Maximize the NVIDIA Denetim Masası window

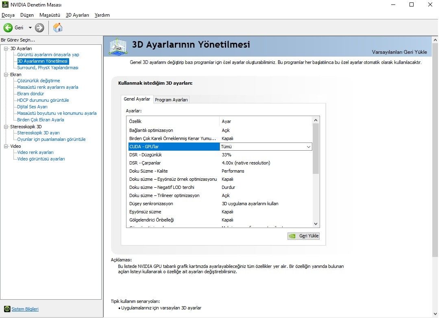(x=412, y=4)
